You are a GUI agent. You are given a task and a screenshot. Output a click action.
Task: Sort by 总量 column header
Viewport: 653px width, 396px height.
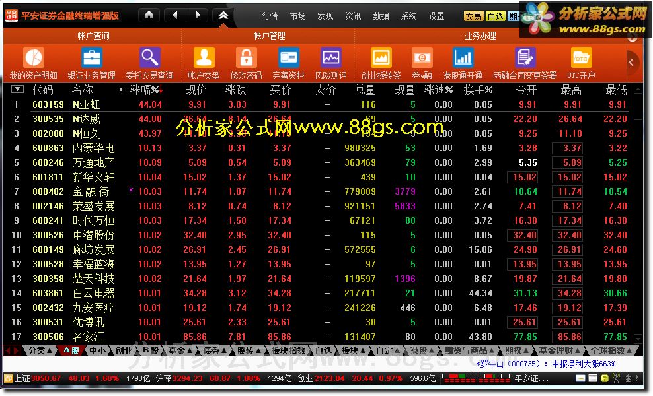[x=365, y=90]
